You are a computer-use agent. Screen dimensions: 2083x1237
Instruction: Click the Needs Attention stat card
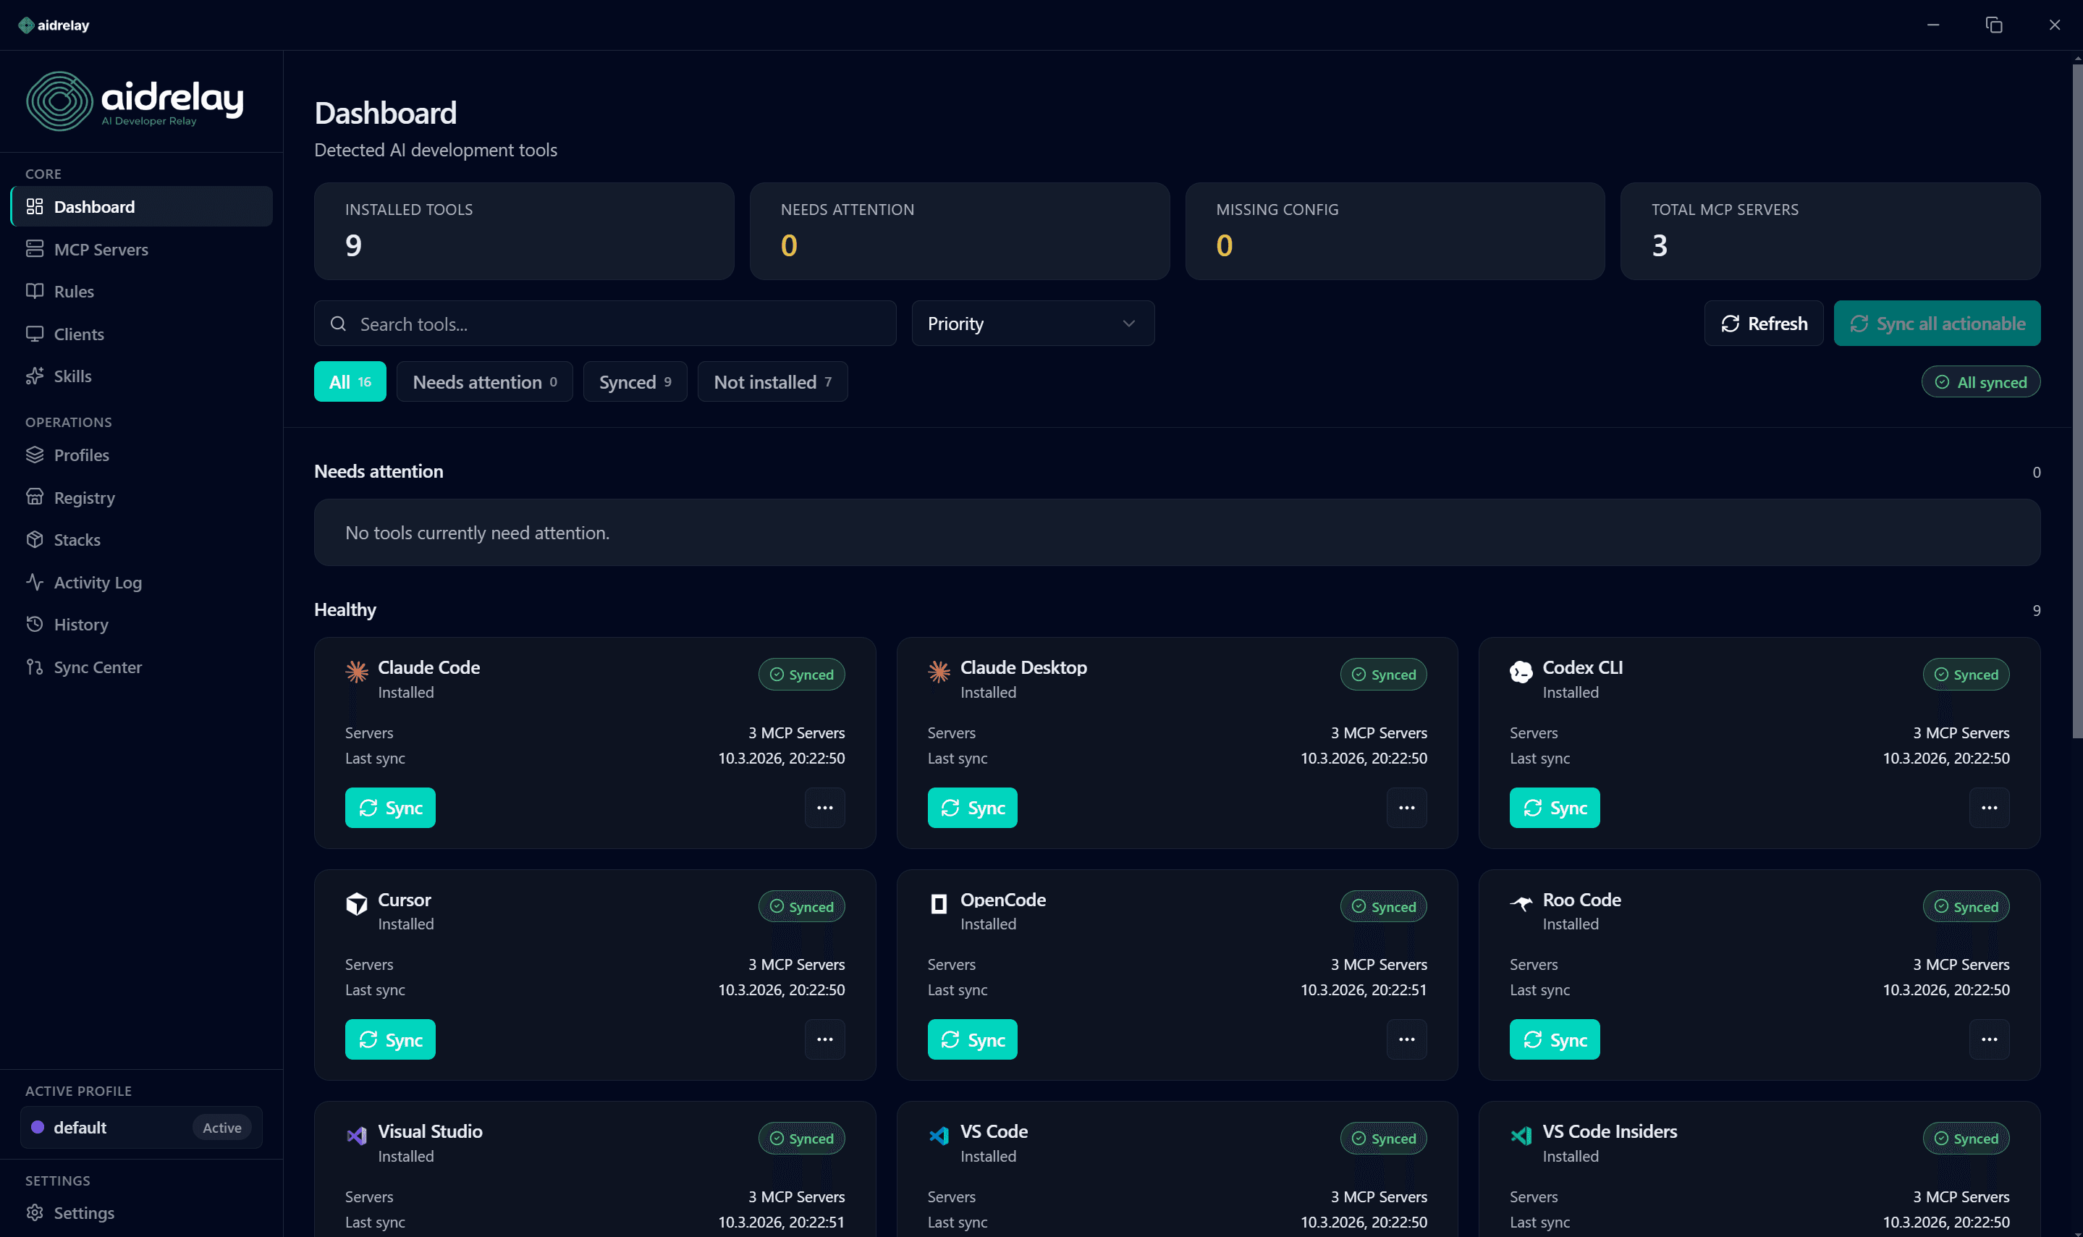958,231
